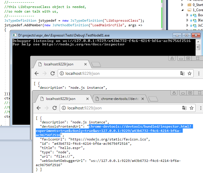Bookmark page with star in front Chrome window
Image resolution: width=203 pixels, height=173 pixels.
point(192,108)
